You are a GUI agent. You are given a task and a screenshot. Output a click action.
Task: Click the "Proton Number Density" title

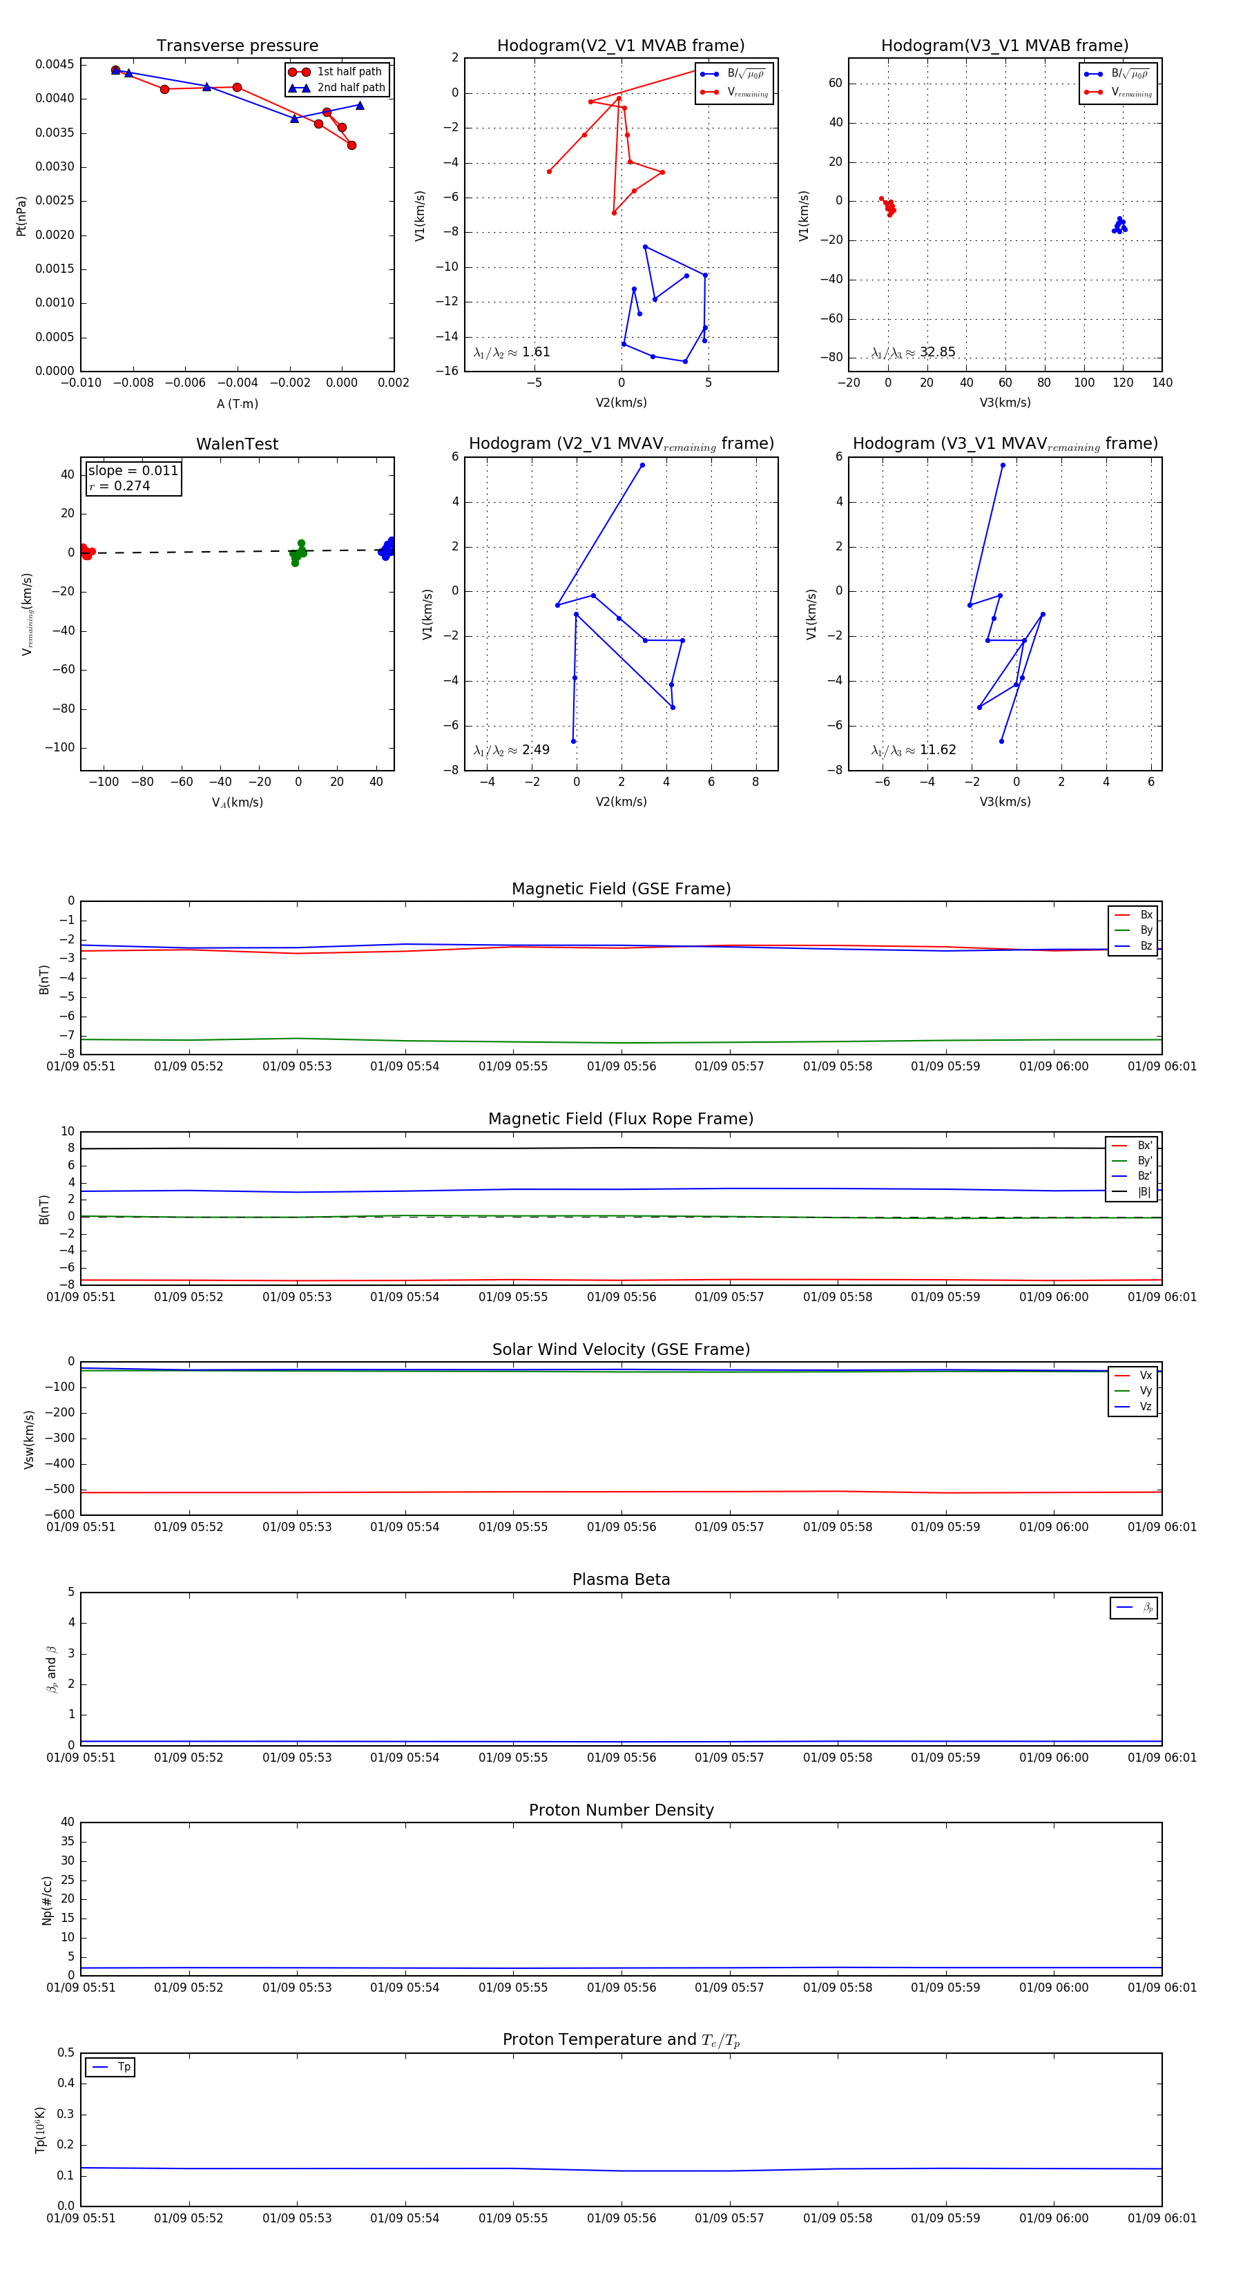click(x=621, y=1810)
